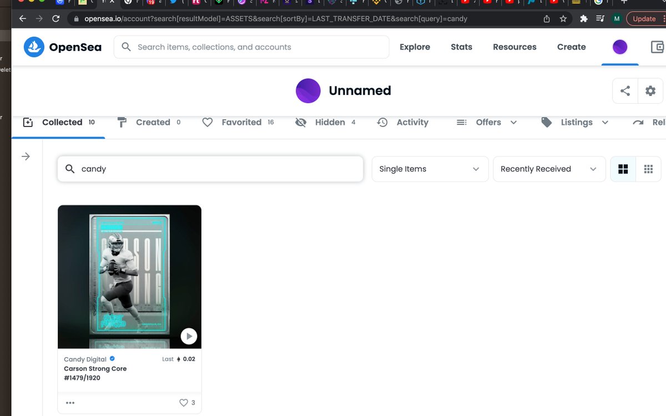Open the Carson Strong card image

pyautogui.click(x=129, y=277)
